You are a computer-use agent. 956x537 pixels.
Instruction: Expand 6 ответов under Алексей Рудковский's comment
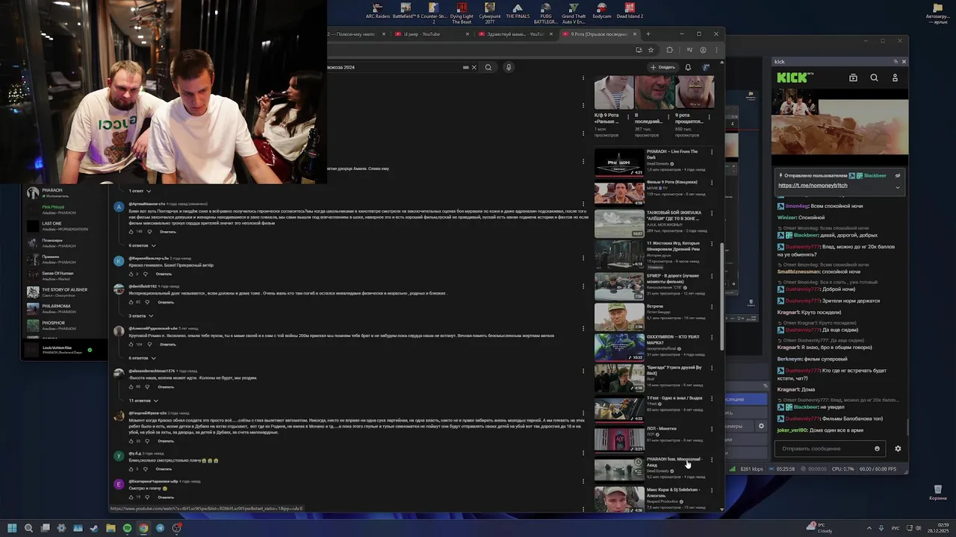142,358
